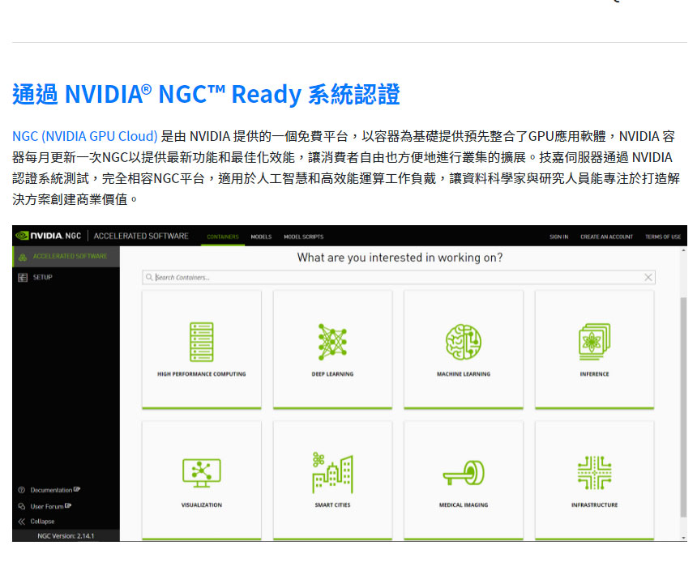Switch to the Containers tab

(223, 236)
